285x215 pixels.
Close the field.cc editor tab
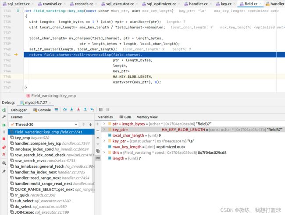260,4
